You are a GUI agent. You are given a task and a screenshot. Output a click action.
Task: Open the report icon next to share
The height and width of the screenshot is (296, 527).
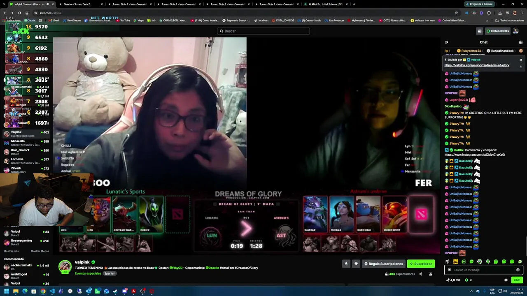tap(431, 274)
